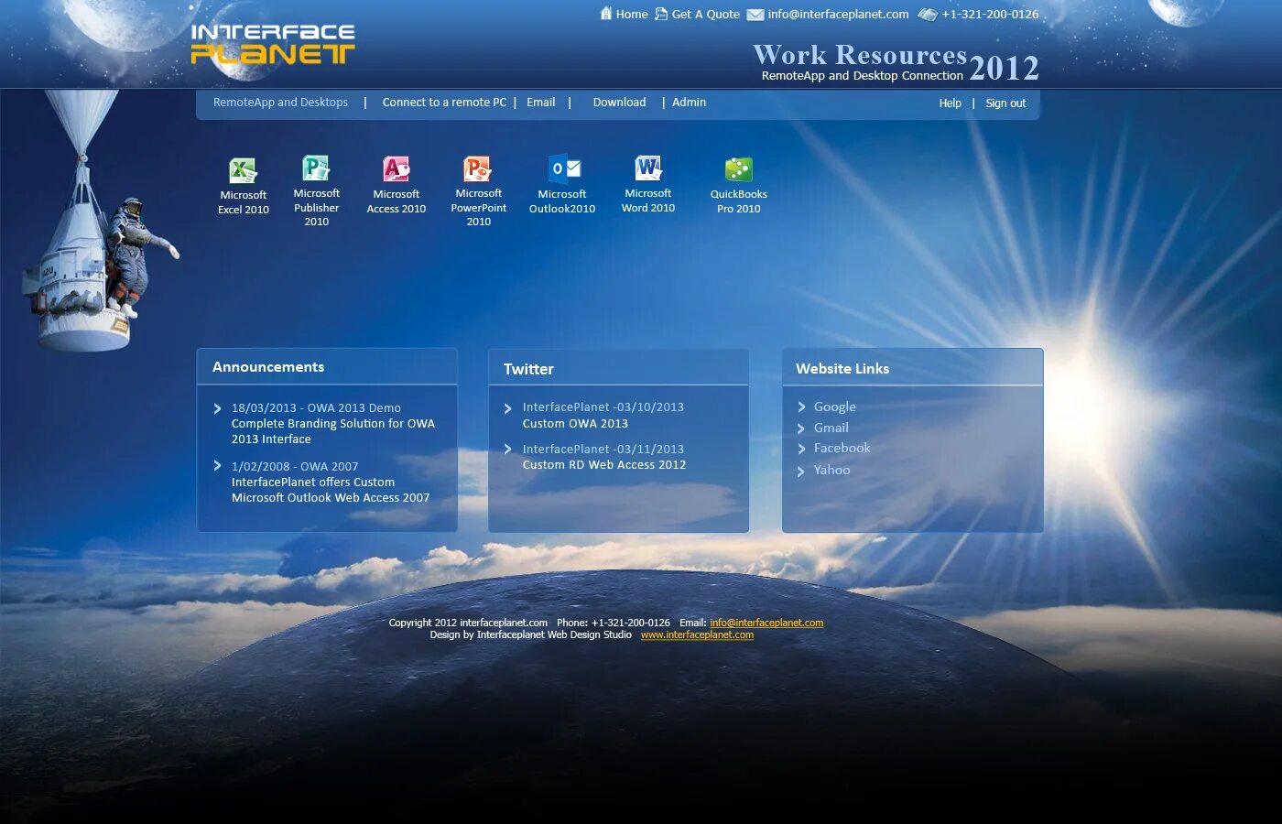Click the Twitter panel heading
Screen dimensions: 1282x824
pos(528,369)
